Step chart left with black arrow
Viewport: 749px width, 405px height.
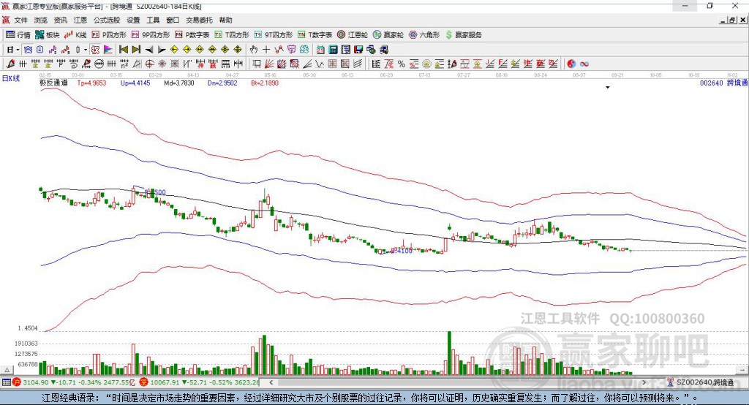149,50
